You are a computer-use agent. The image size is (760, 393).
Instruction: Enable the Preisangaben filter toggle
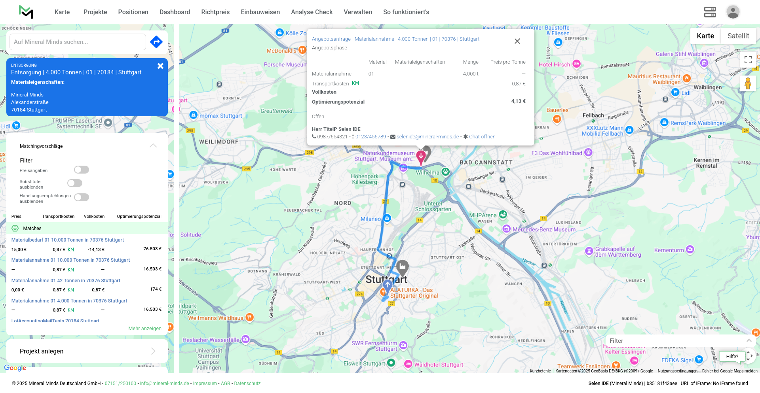coord(82,170)
